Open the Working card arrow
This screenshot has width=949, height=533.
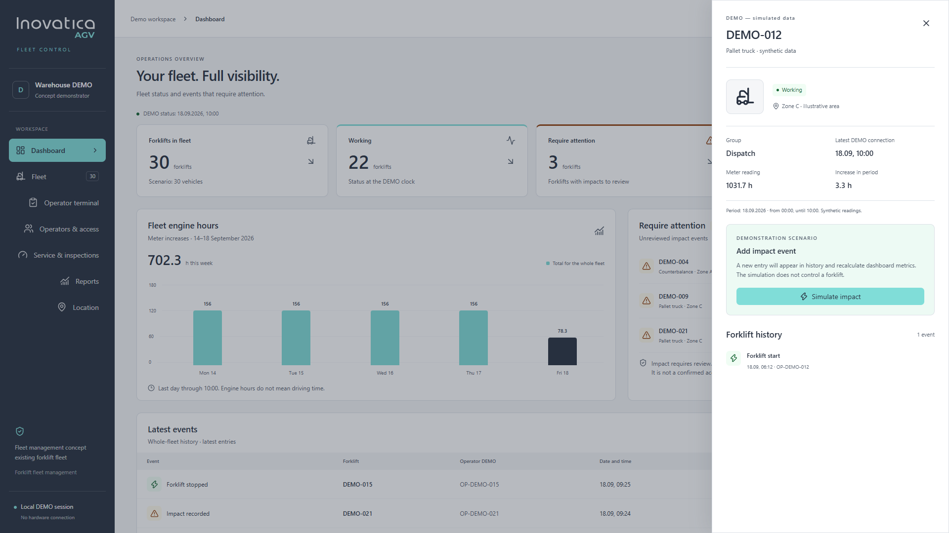coord(511,161)
